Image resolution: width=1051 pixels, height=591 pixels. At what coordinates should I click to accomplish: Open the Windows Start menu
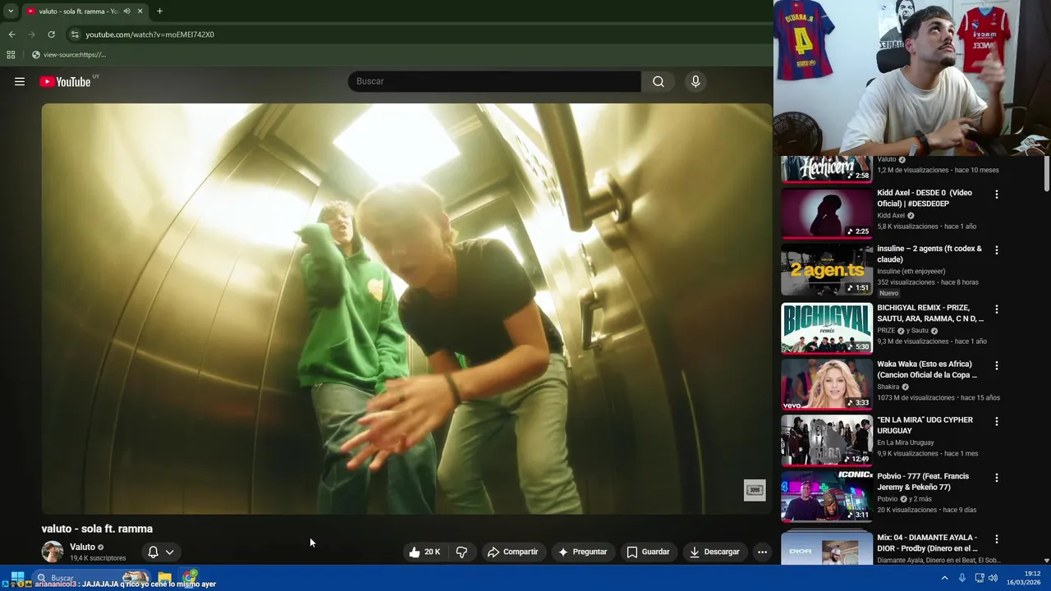(x=17, y=578)
